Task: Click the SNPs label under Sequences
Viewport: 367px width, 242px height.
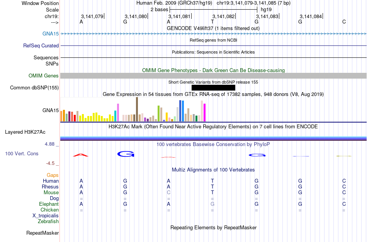Action: tap(52, 64)
